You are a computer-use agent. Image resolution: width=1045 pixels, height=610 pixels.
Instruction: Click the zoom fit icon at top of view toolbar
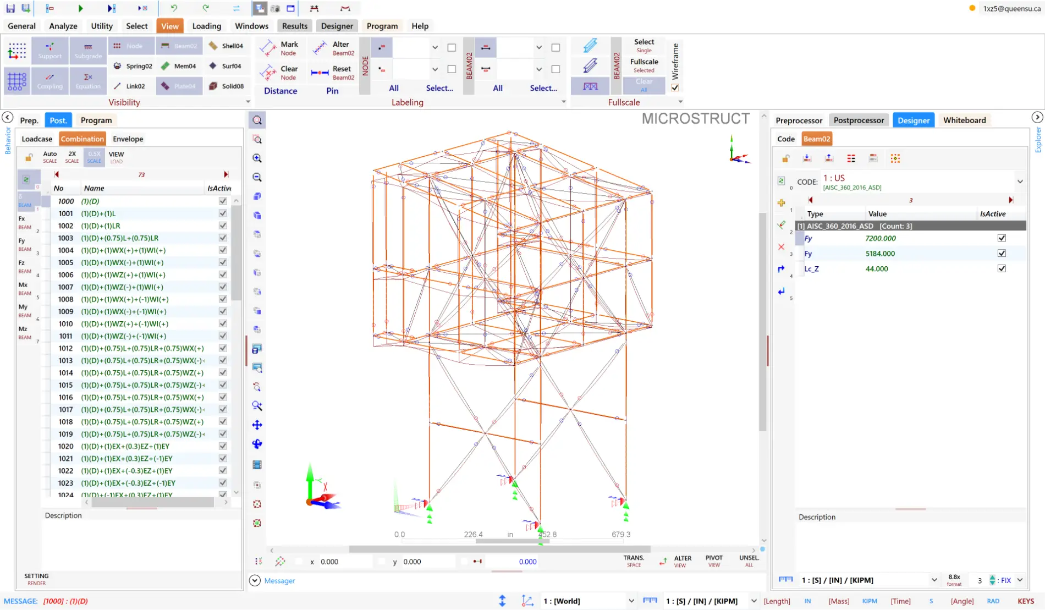(257, 120)
